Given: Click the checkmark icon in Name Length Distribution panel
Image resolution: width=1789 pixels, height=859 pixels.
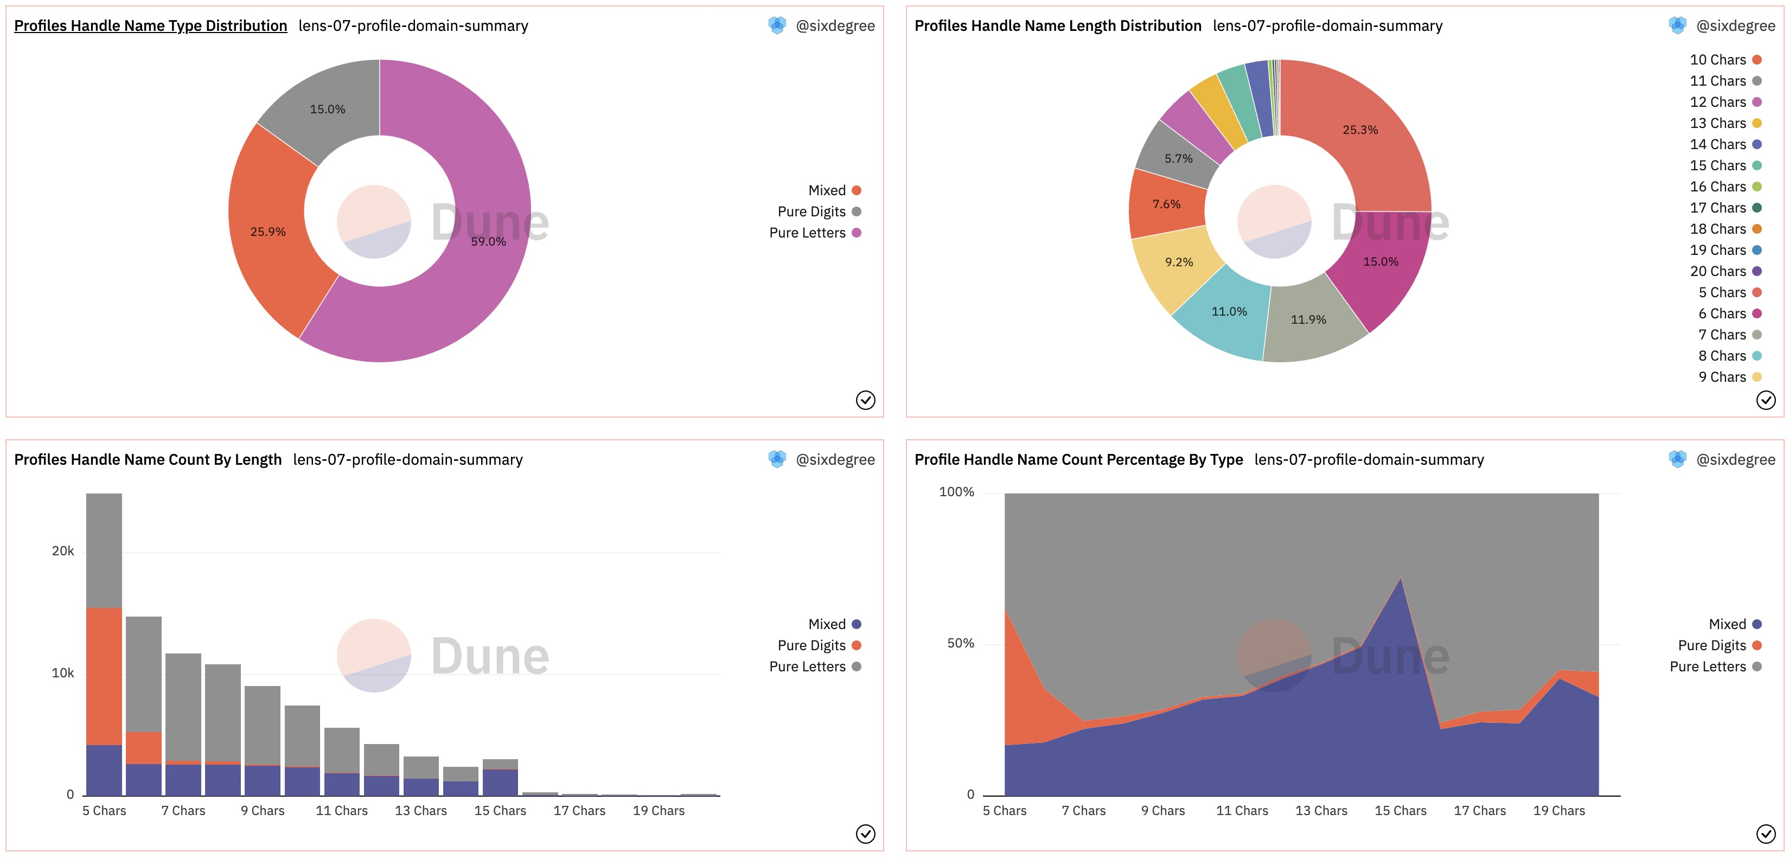Looking at the screenshot, I should point(1765,400).
